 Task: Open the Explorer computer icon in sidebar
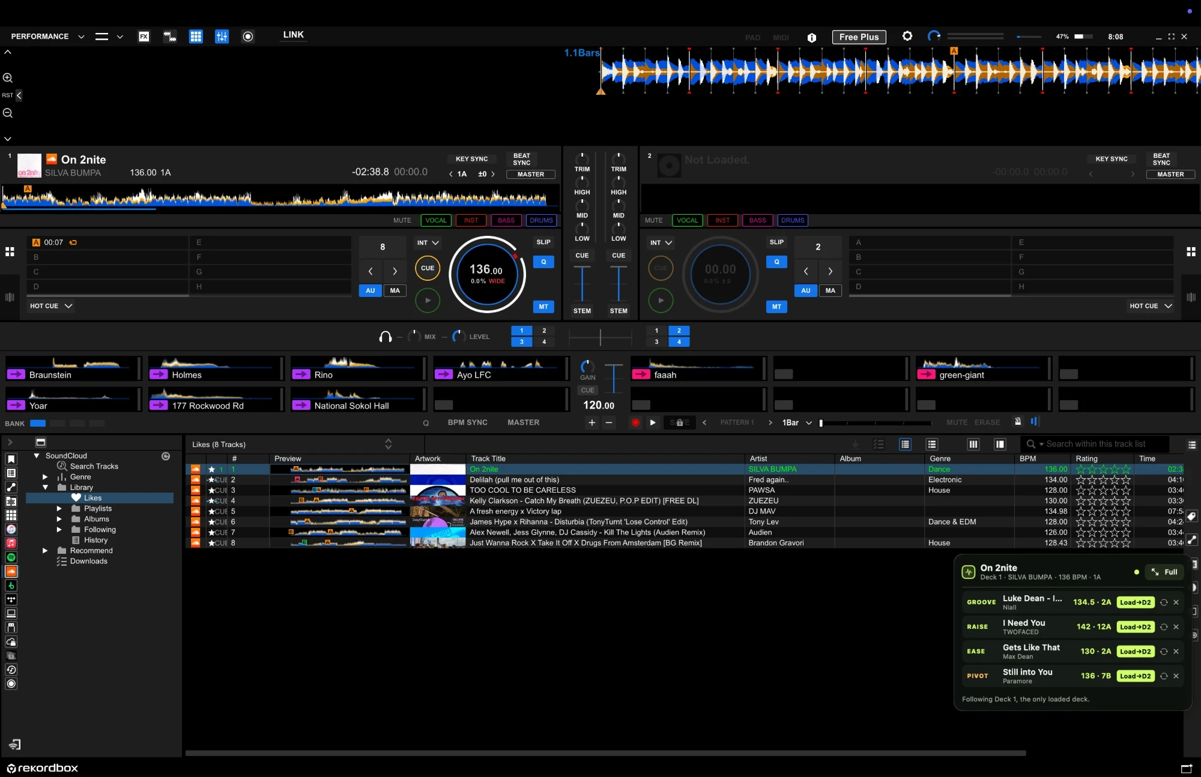pyautogui.click(x=11, y=613)
